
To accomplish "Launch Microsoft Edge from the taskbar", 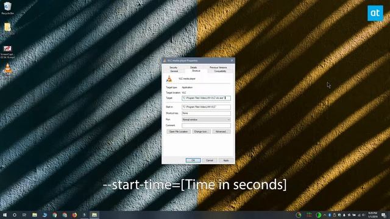I will pyautogui.click(x=44, y=215).
